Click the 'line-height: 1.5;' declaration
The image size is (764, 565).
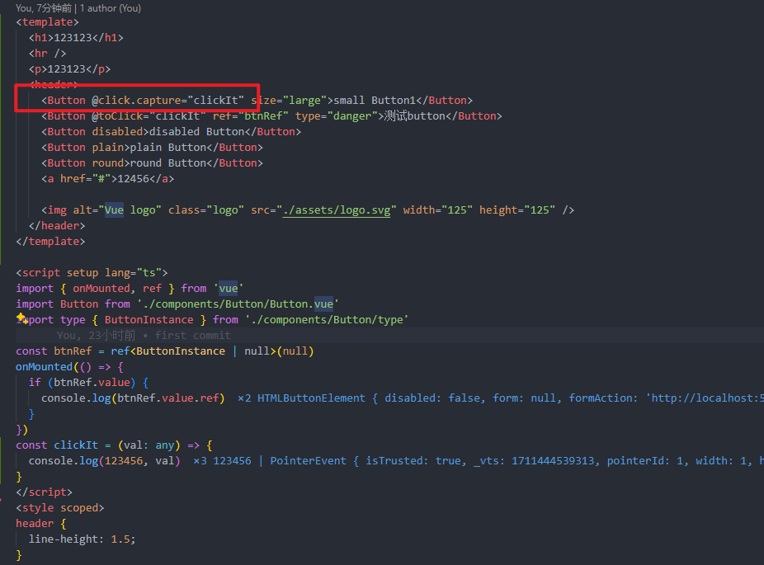83,539
